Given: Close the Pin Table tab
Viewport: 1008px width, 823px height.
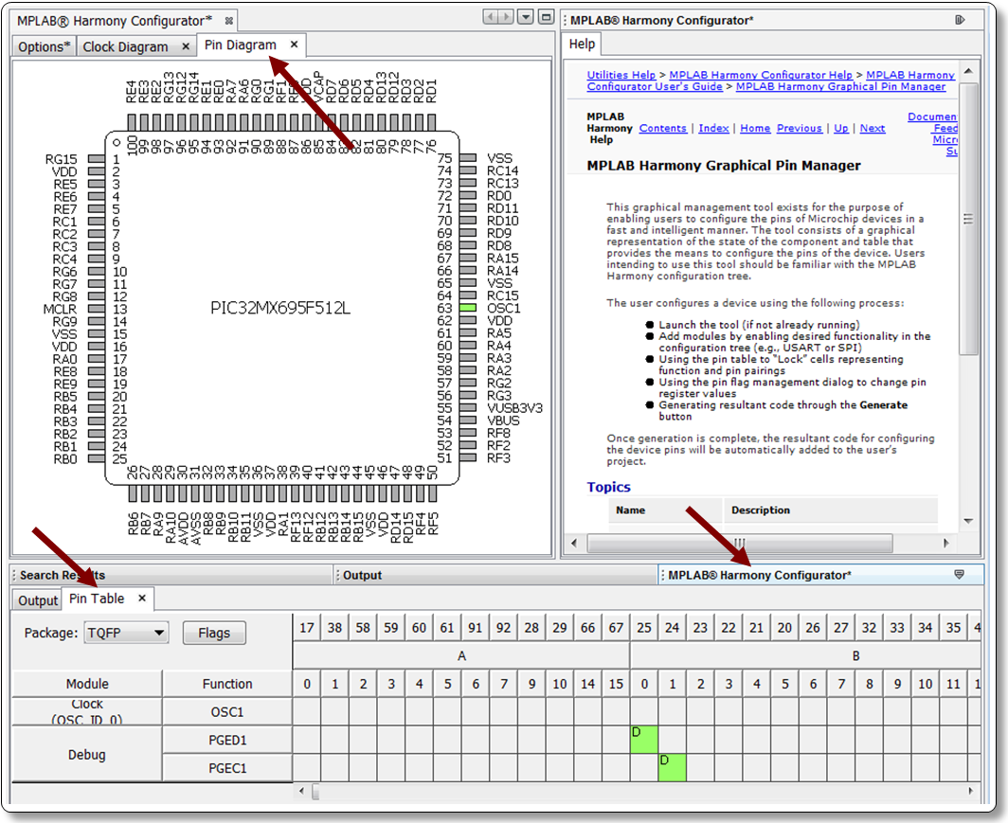Looking at the screenshot, I should pyautogui.click(x=142, y=599).
